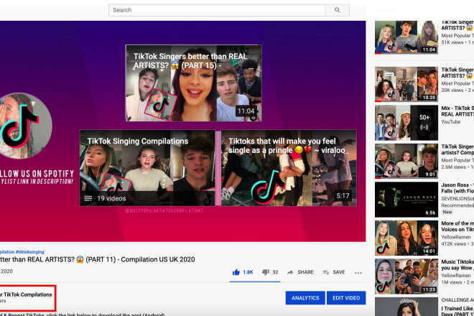Click '1.8K' like count
This screenshot has height=316, width=474.
248,272
